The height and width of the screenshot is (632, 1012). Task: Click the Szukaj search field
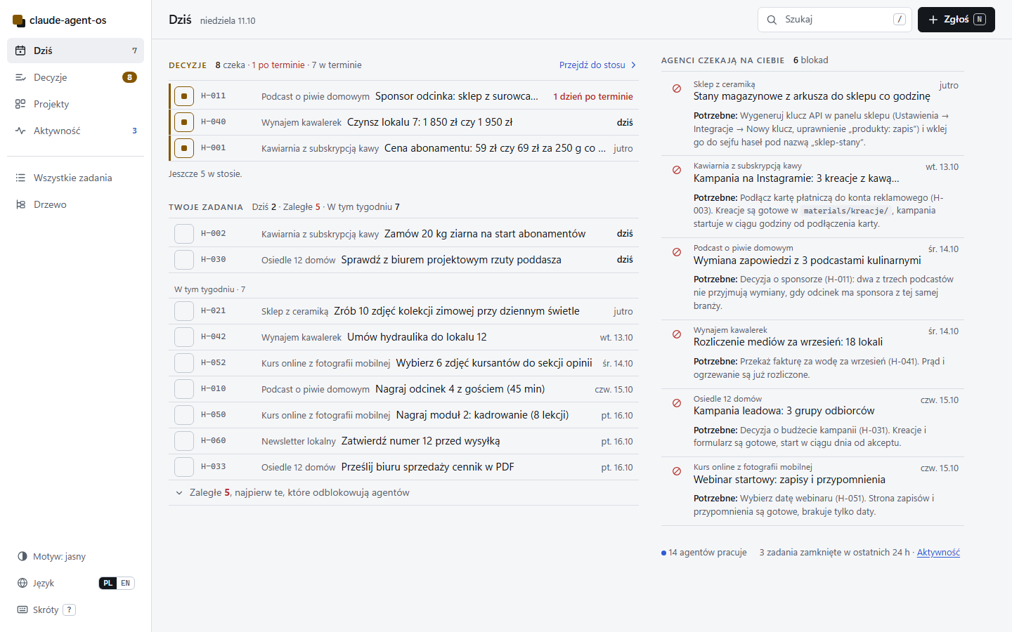pos(835,20)
